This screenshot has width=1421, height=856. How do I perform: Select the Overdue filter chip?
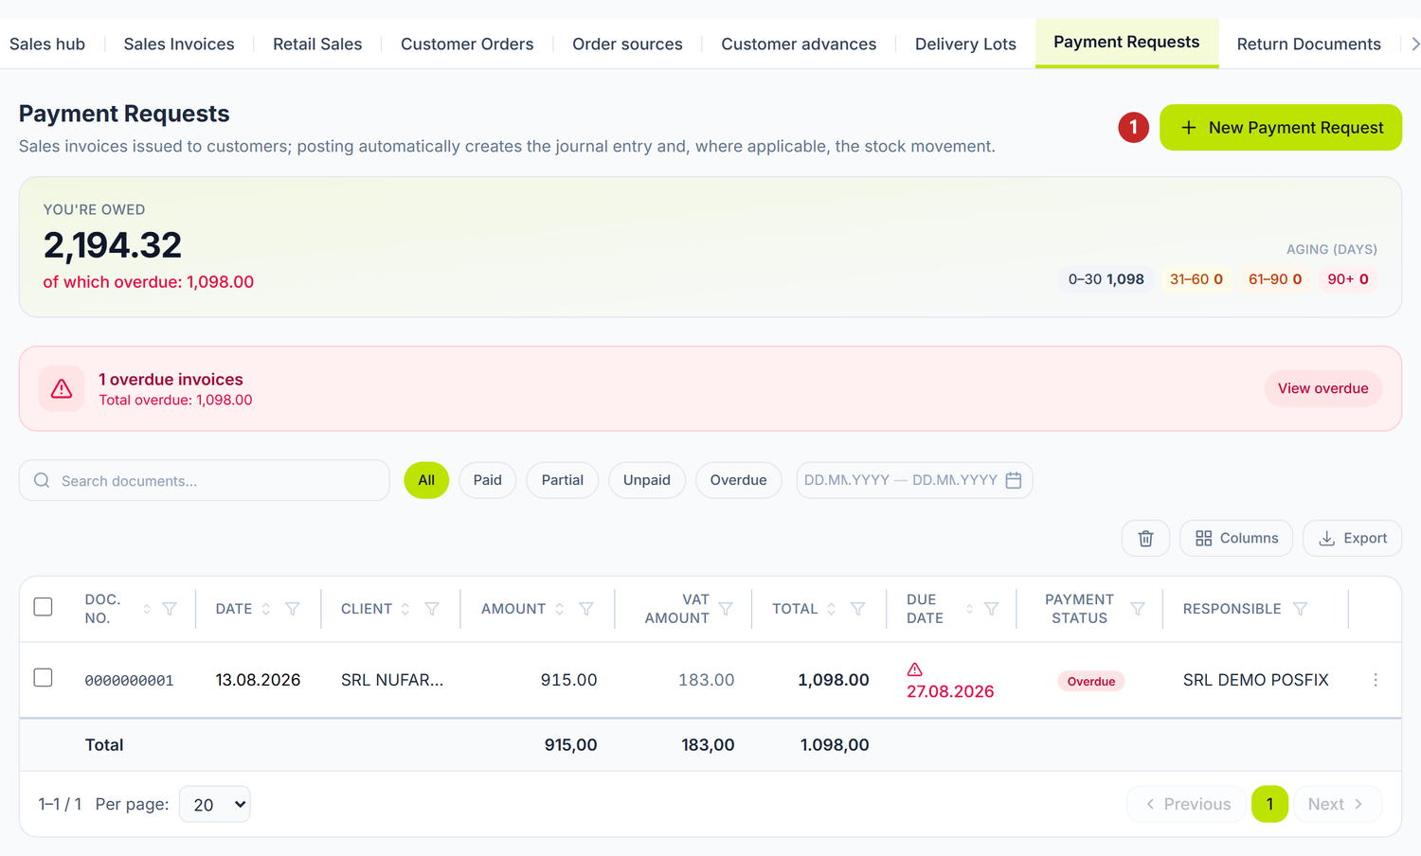click(739, 480)
